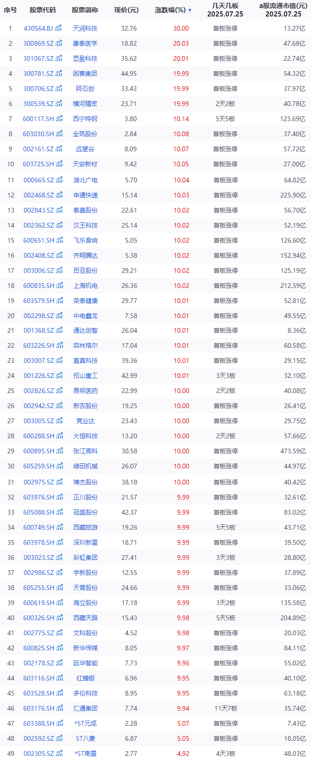
Task: Open stock code link 002826.SZ
Action: click(x=39, y=391)
